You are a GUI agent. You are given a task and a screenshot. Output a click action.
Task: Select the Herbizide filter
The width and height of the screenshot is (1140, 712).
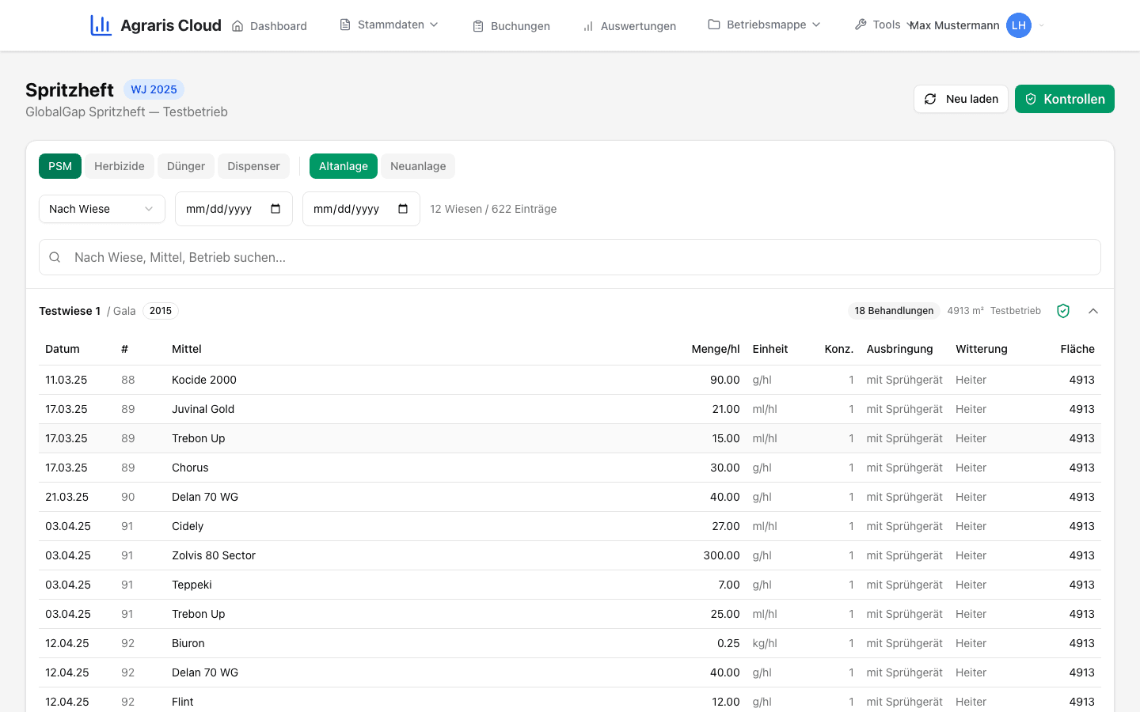point(120,166)
